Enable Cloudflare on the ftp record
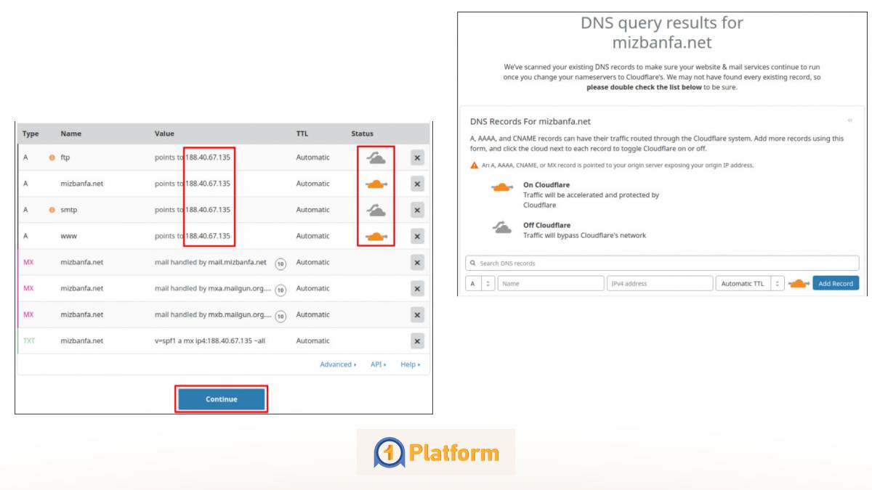The width and height of the screenshot is (872, 490). click(x=376, y=158)
